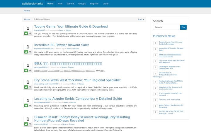This screenshot has height=132, width=211.
Task: Upvote the Topone Game post
Action: 26,33
